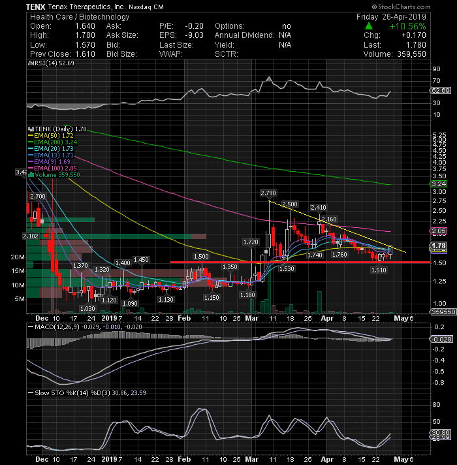Screen dimensions: 457x465
Task: Click the TENX (Daily) 1.78 legend entry
Action: [57, 129]
